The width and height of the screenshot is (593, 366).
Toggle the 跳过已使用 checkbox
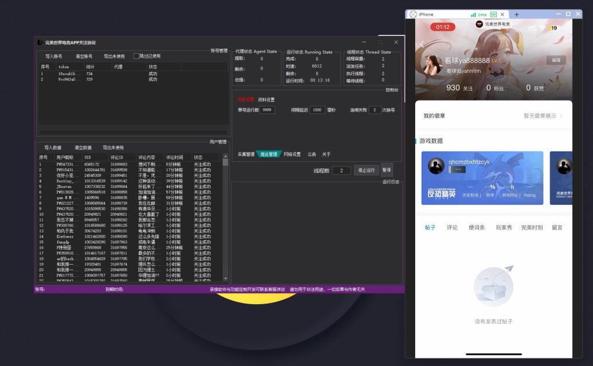pyautogui.click(x=137, y=56)
